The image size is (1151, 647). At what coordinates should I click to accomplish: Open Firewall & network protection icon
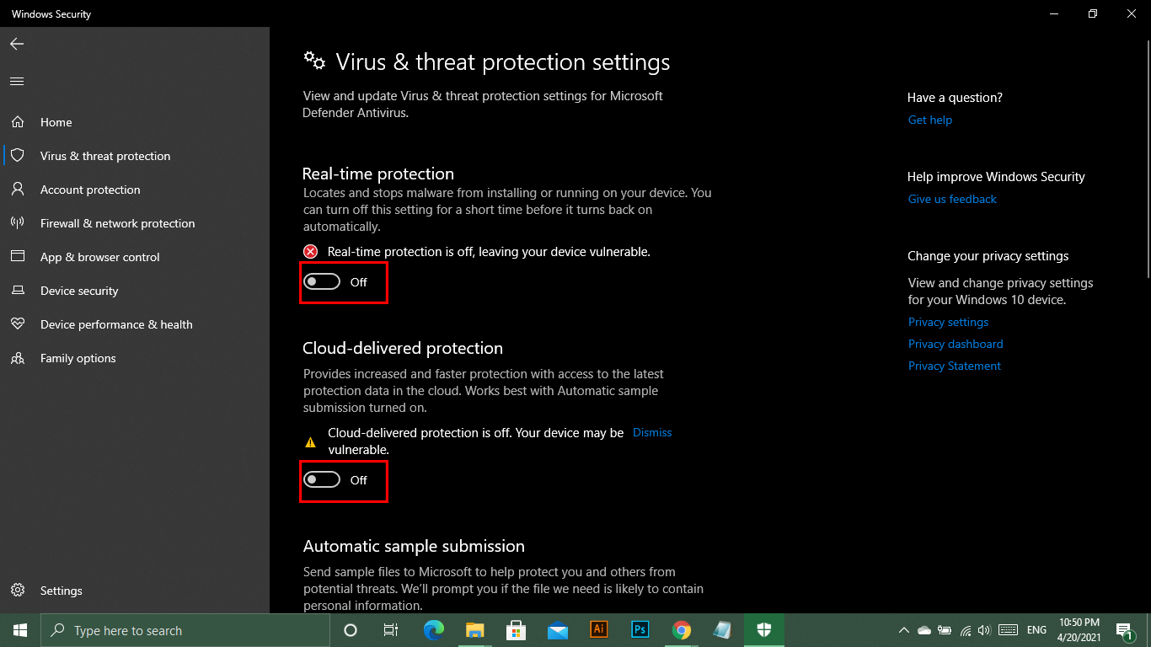[x=17, y=223]
